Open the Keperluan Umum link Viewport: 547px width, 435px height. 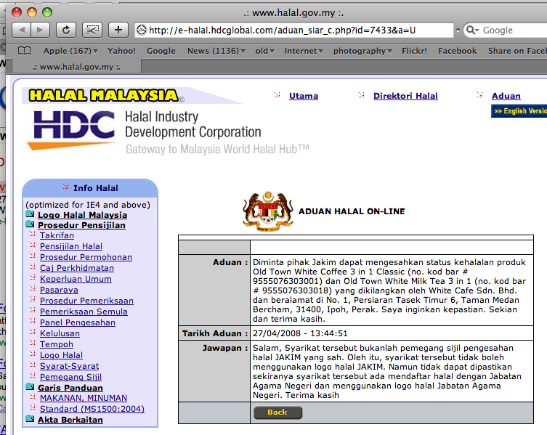point(76,279)
